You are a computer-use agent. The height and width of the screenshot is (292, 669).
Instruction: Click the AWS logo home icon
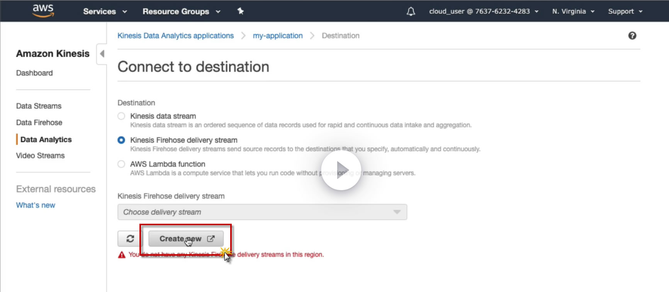point(43,11)
